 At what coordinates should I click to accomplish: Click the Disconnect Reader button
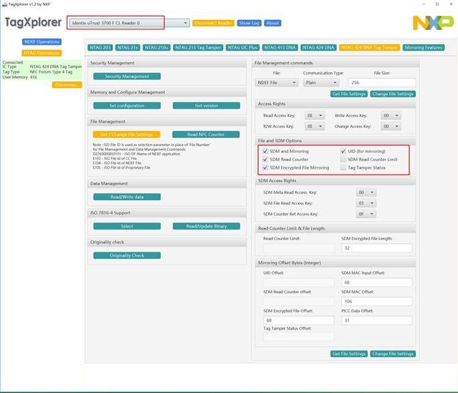(213, 23)
